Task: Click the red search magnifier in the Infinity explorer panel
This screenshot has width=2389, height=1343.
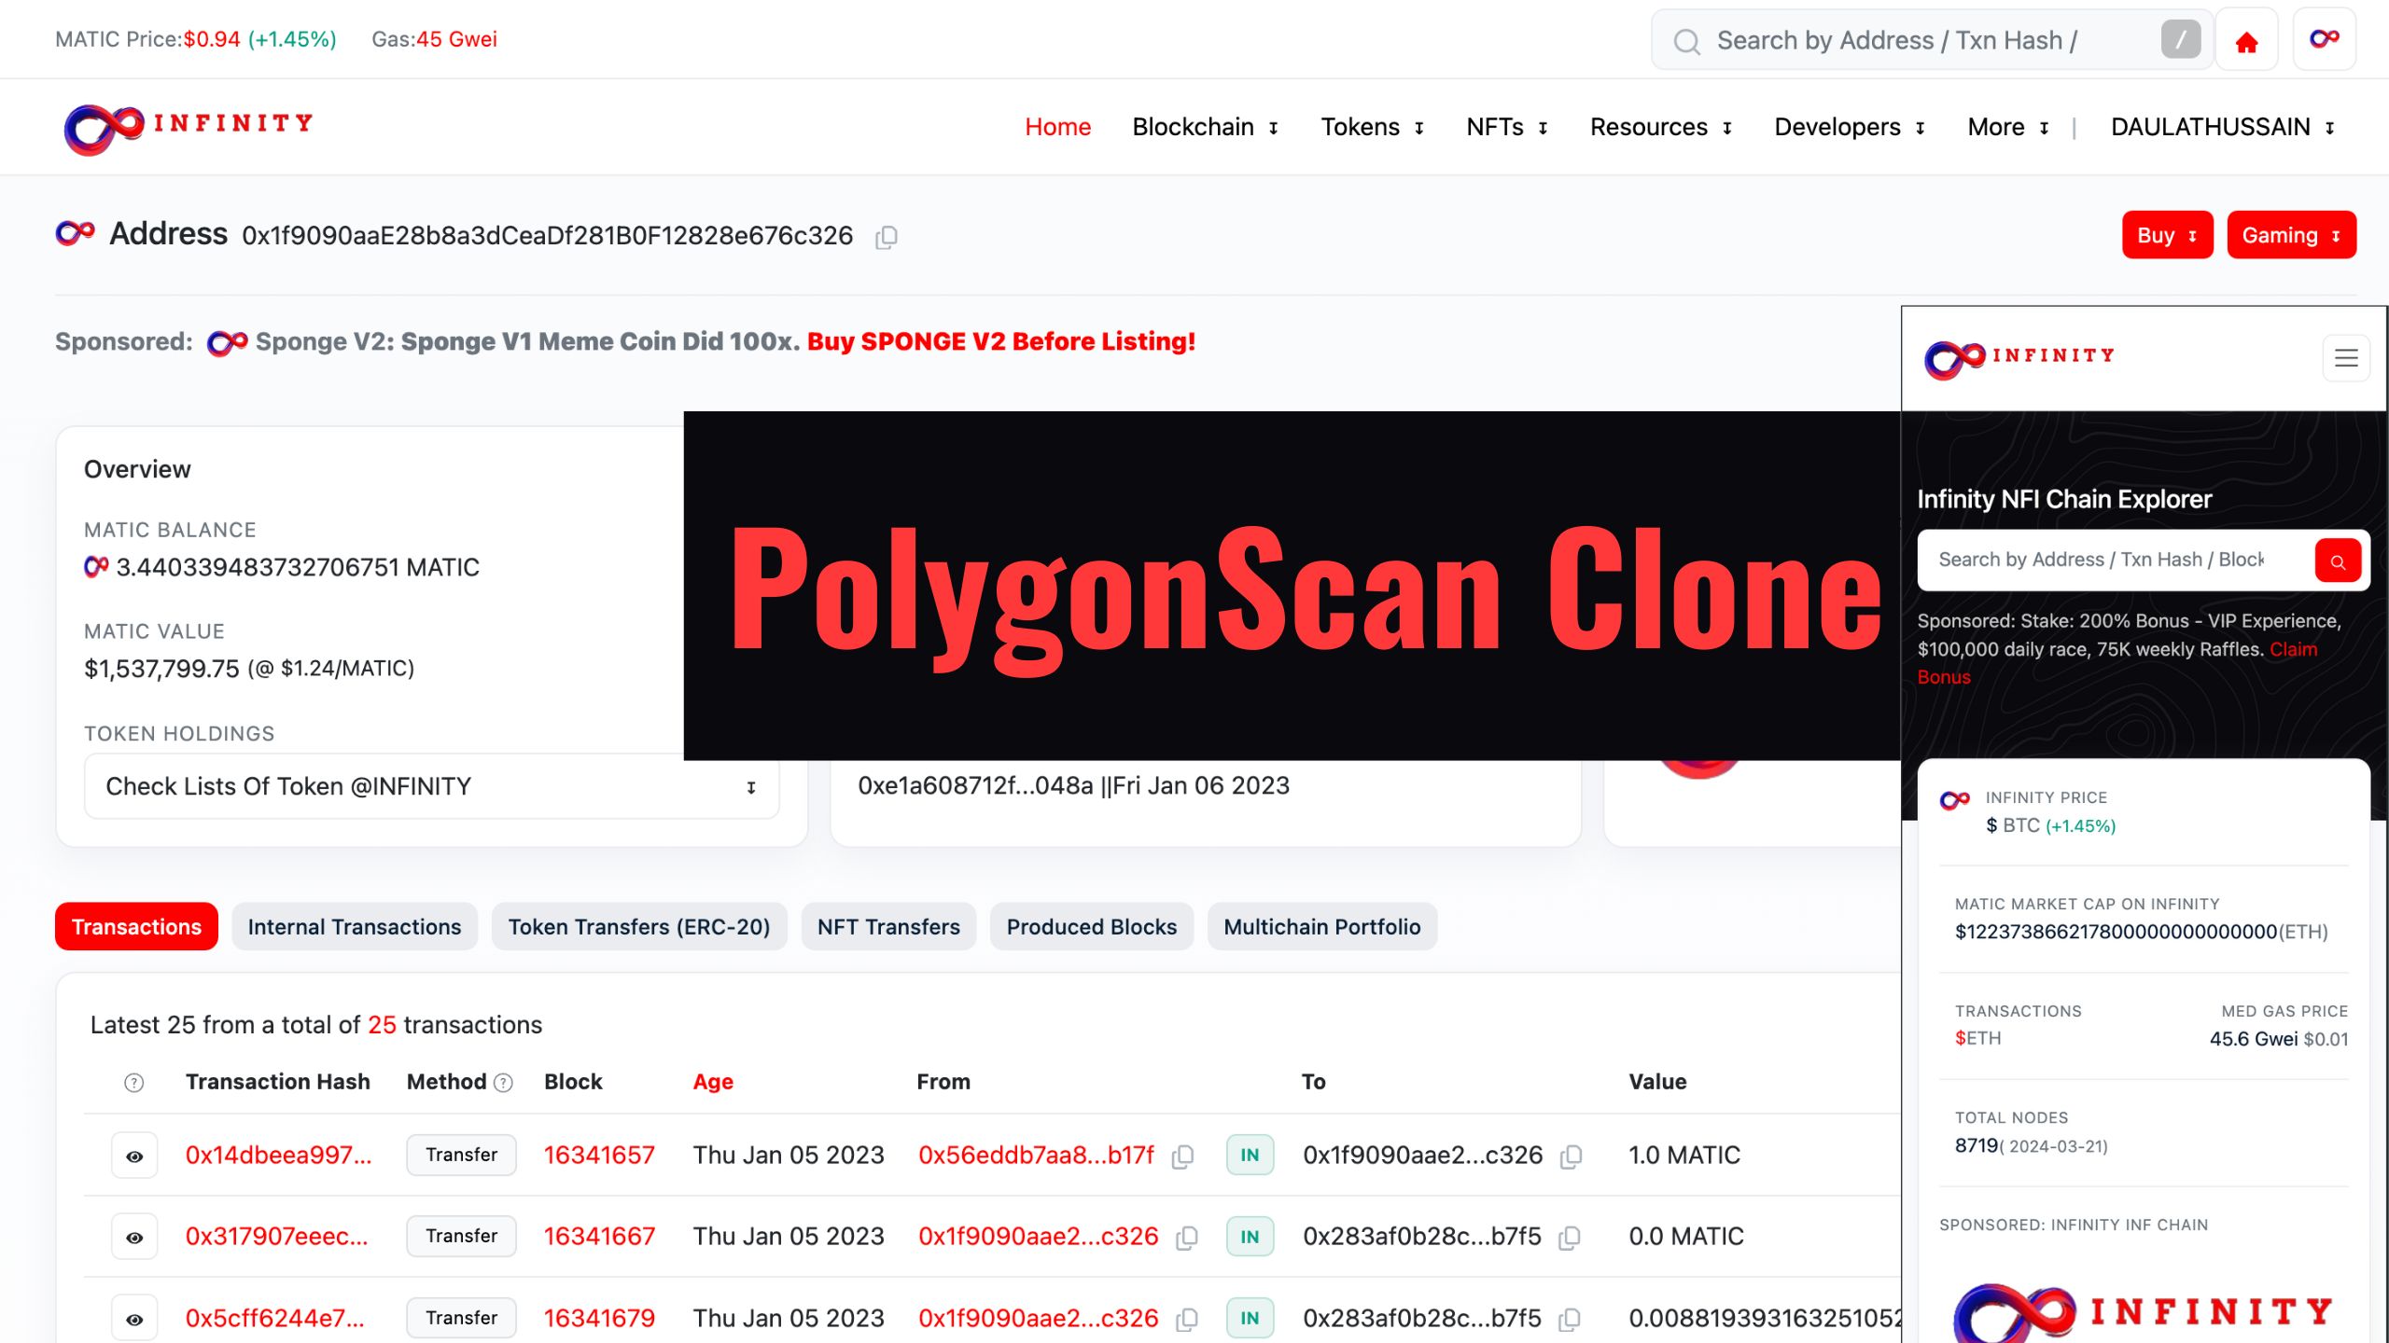Action: pos(2337,561)
